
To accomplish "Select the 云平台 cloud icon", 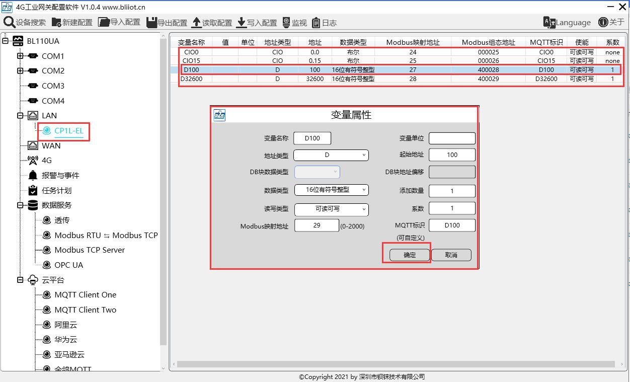I will pos(33,280).
